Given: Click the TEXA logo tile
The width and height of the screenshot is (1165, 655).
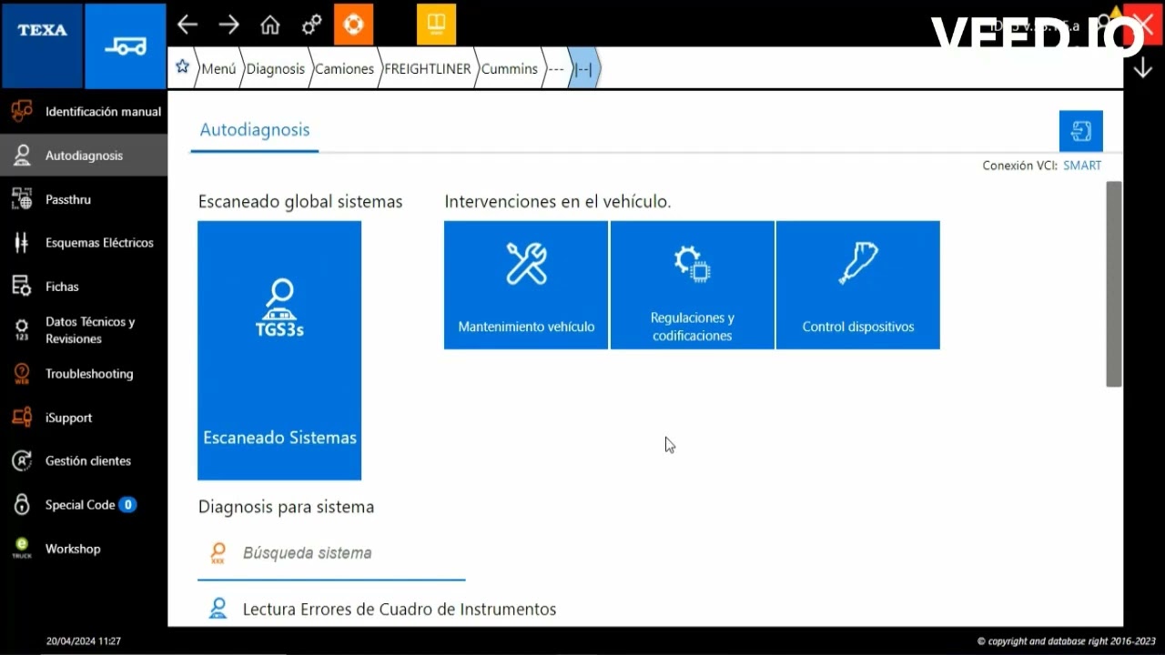Looking at the screenshot, I should pos(42,45).
